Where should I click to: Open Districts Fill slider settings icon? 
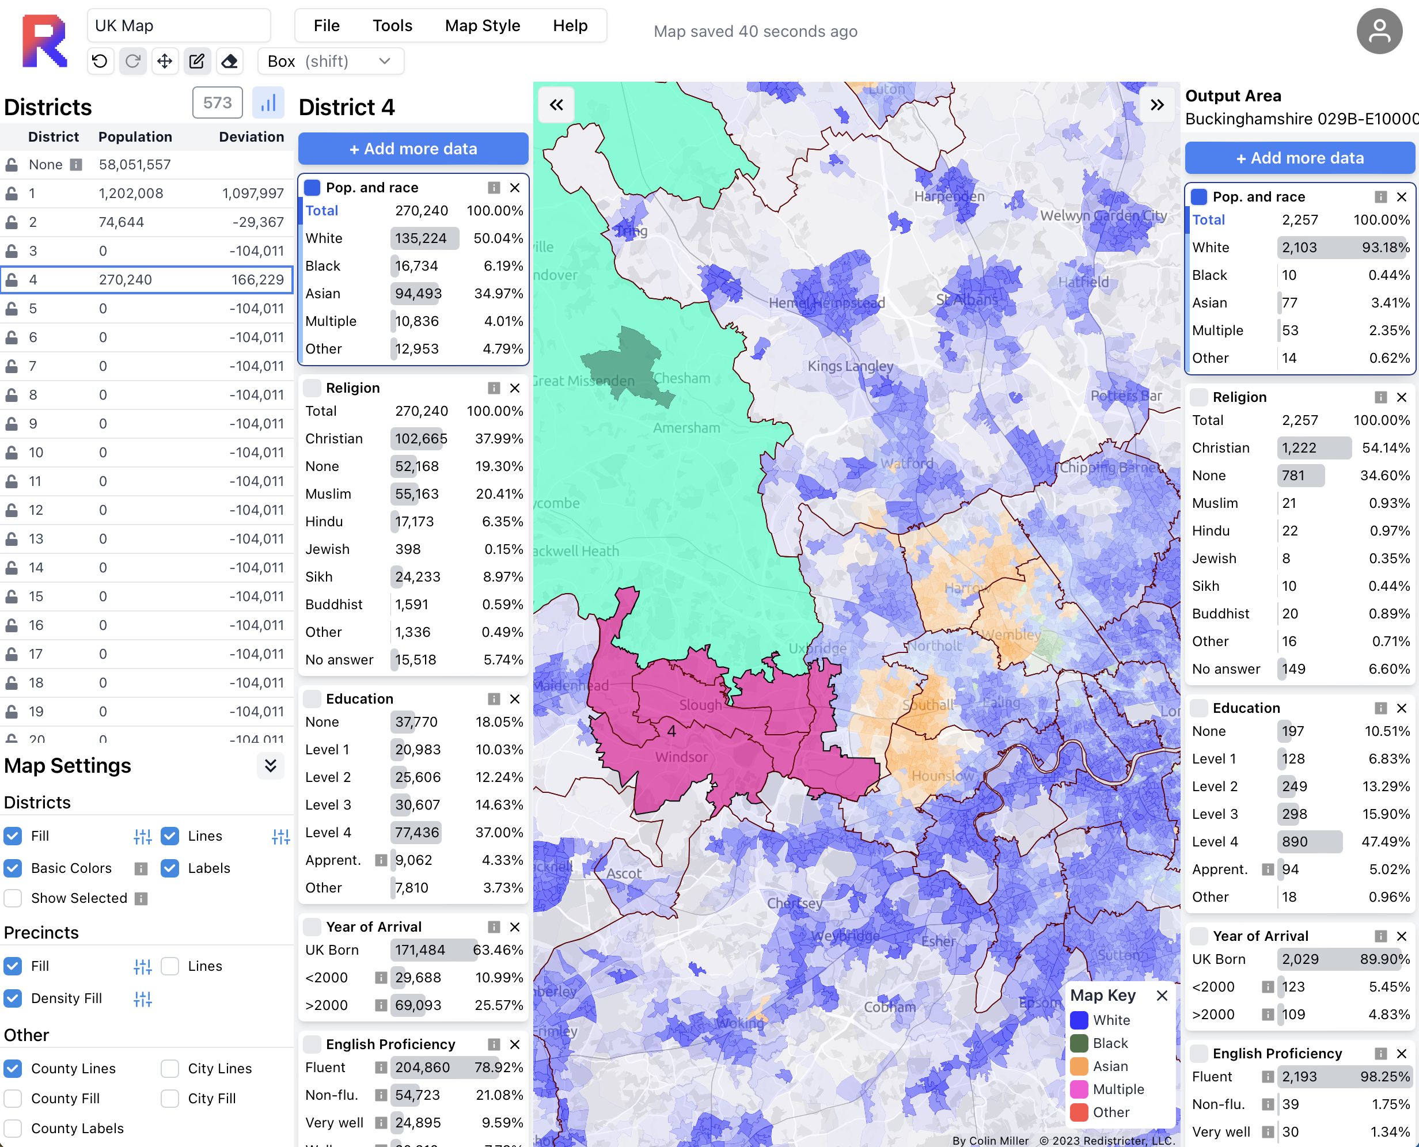coord(142,837)
